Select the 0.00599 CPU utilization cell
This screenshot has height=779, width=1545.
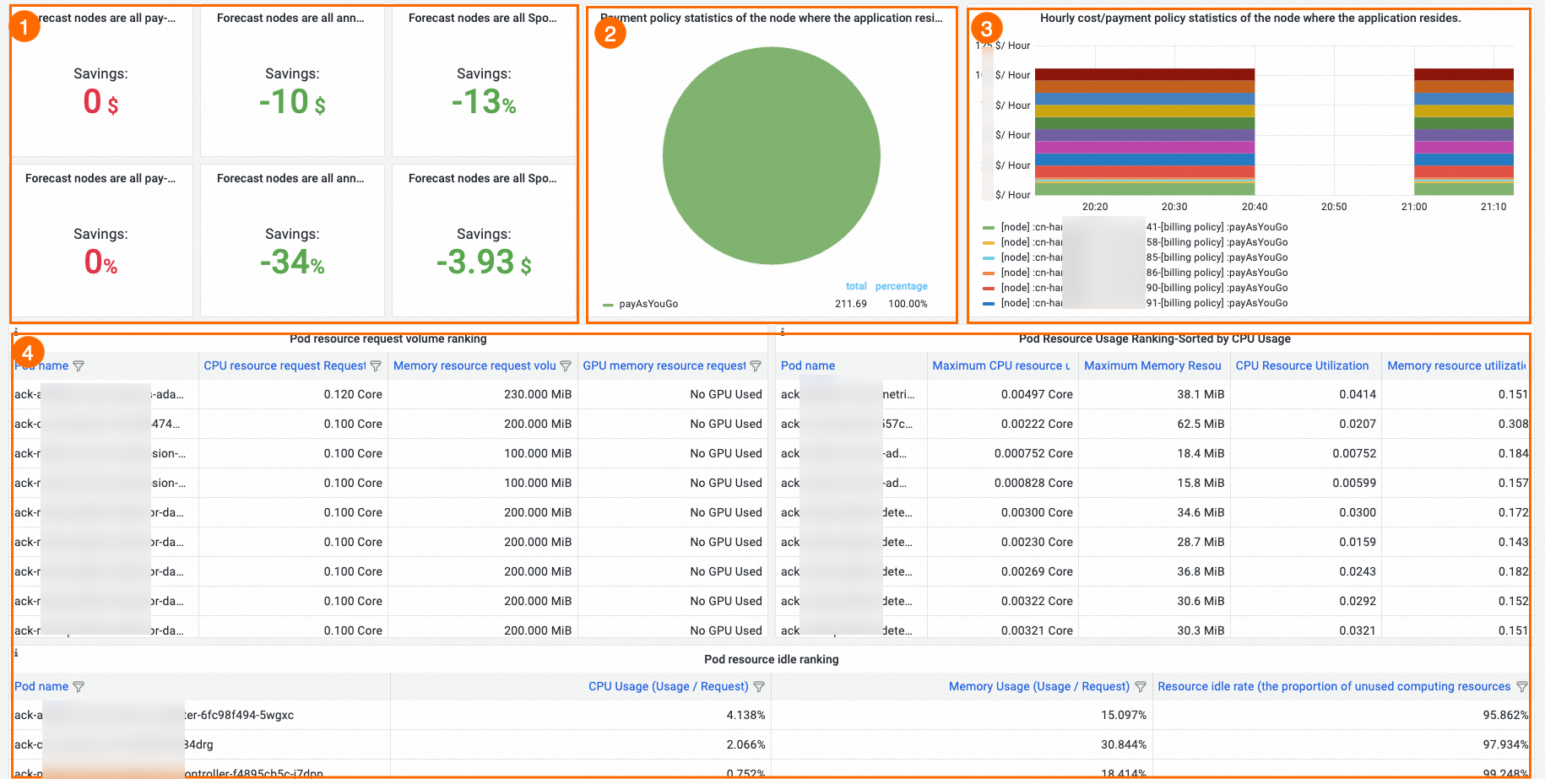1306,483
